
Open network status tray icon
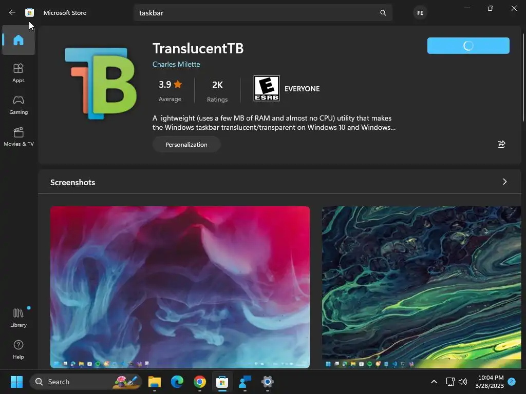[450, 382]
